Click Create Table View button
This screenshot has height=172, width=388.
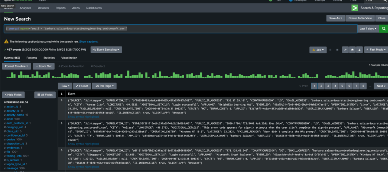coord(360,18)
